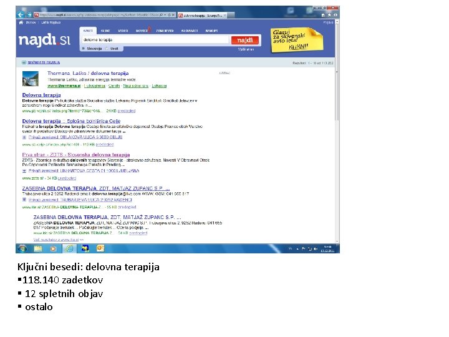This screenshot has height=337, width=449.
Task: Close the open browser tab
Action: pos(224,15)
